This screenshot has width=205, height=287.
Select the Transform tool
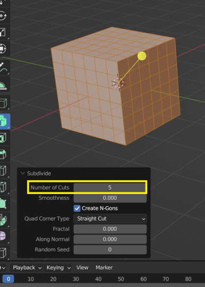3,48
